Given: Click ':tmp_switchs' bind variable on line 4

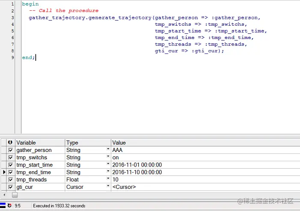Looking at the screenshot, I should coord(226,24).
